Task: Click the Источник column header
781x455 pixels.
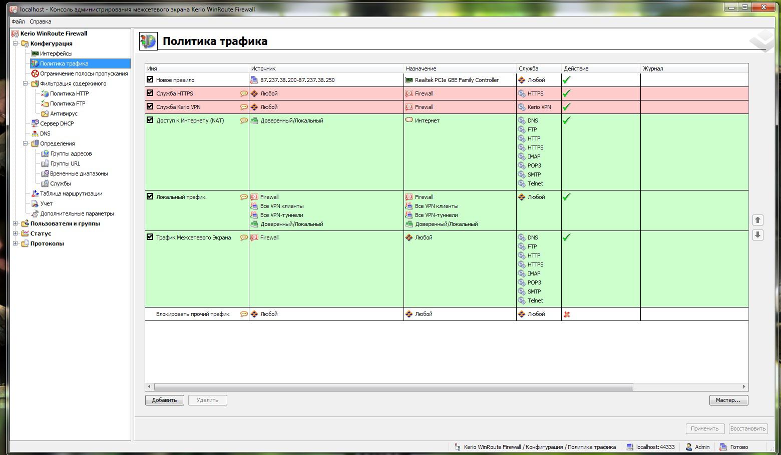Action: pyautogui.click(x=326, y=68)
